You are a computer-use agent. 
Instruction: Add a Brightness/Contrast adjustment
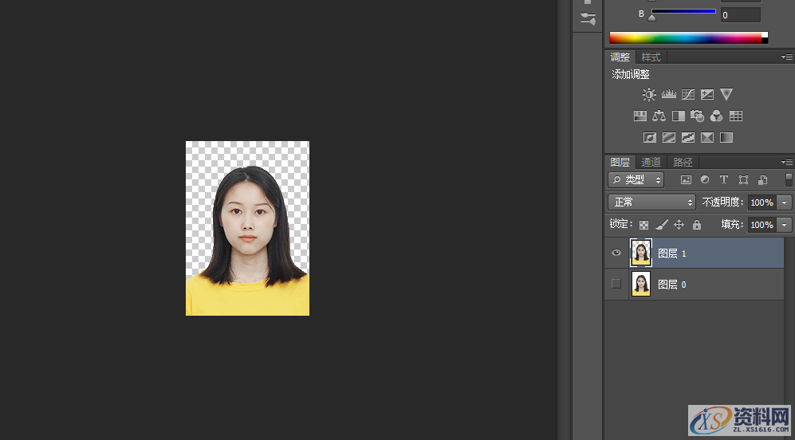tap(649, 95)
